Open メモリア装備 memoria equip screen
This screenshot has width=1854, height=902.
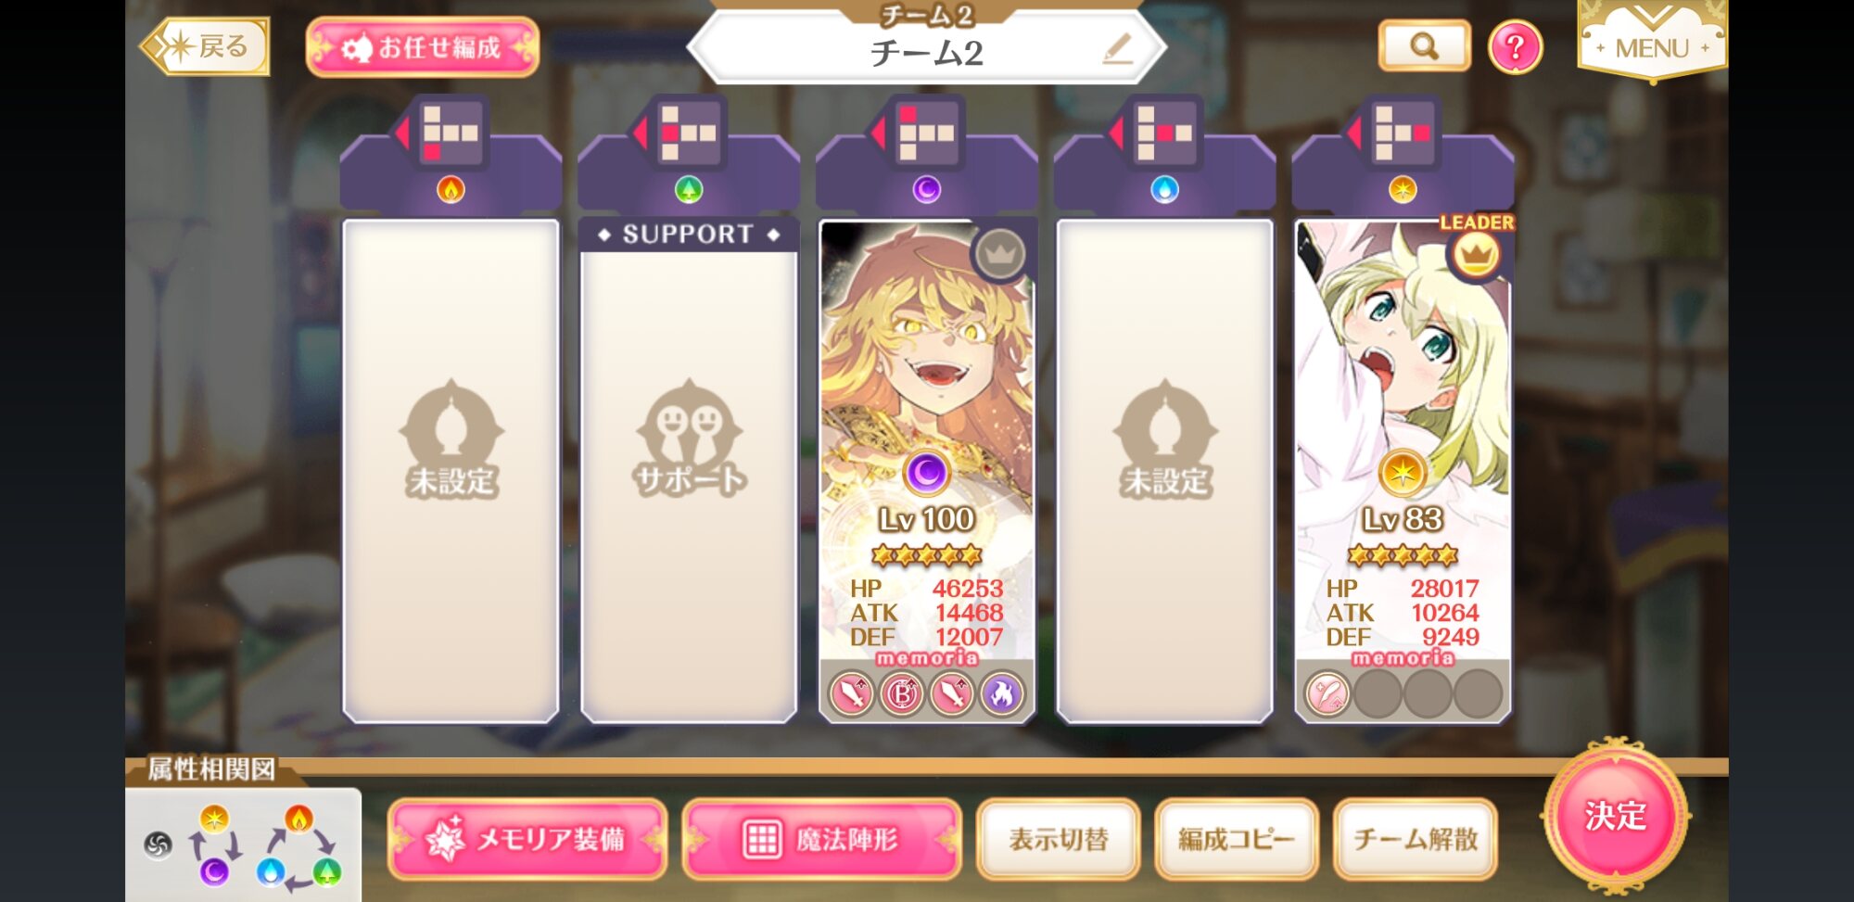[x=527, y=839]
